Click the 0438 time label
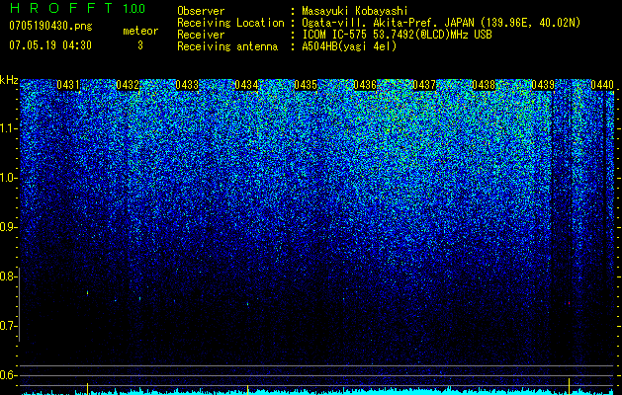This screenshot has width=622, height=395. tap(484, 85)
